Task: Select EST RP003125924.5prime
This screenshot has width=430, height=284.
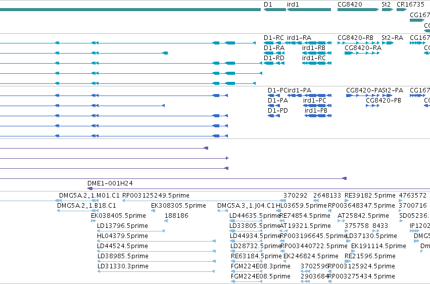Action: point(330,272)
